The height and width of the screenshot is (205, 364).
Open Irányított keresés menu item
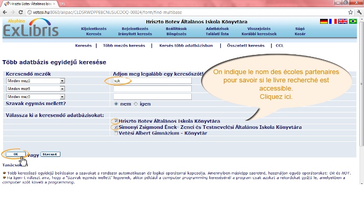(135, 34)
